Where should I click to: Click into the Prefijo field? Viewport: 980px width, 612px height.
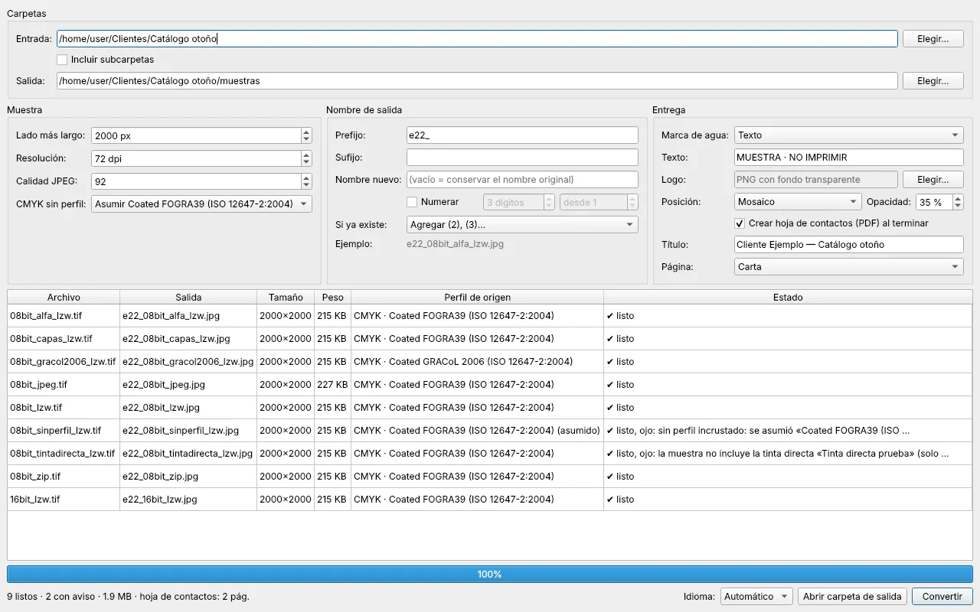click(522, 135)
